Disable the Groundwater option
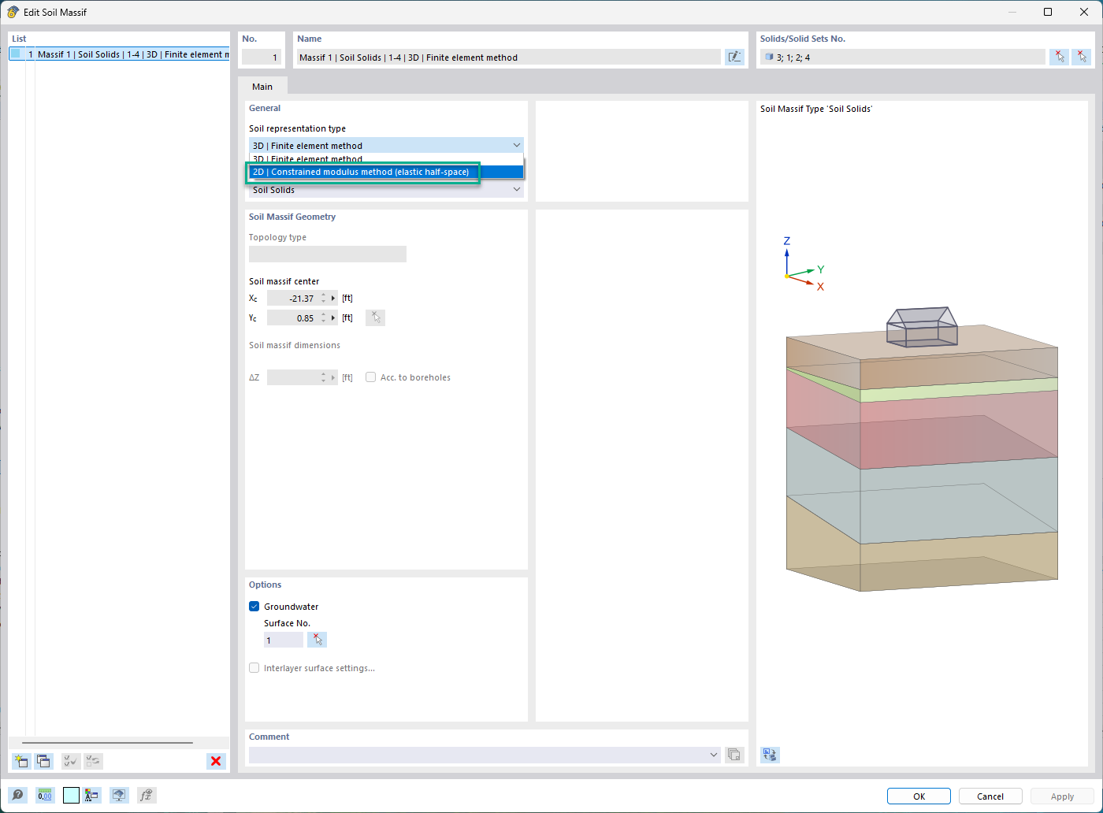The width and height of the screenshot is (1103, 813). (254, 606)
